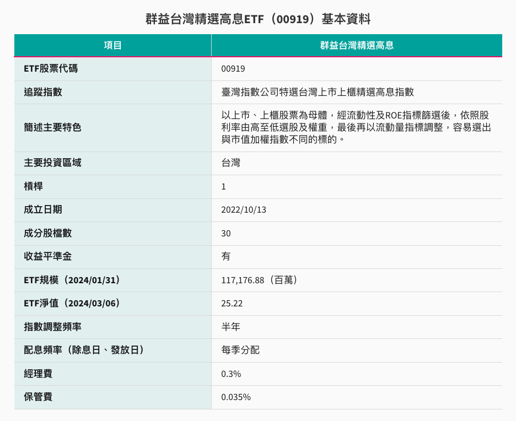Click the title 群益台灣精選高息ETF（00919）基本資料
Image resolution: width=516 pixels, height=421 pixels.
258,19
